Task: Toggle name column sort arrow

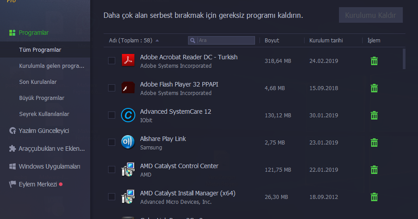Action: [x=157, y=41]
